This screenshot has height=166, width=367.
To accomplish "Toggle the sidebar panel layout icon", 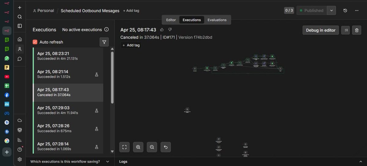I will coord(20,26).
